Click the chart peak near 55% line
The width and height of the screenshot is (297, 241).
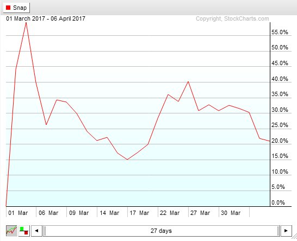click(x=26, y=23)
